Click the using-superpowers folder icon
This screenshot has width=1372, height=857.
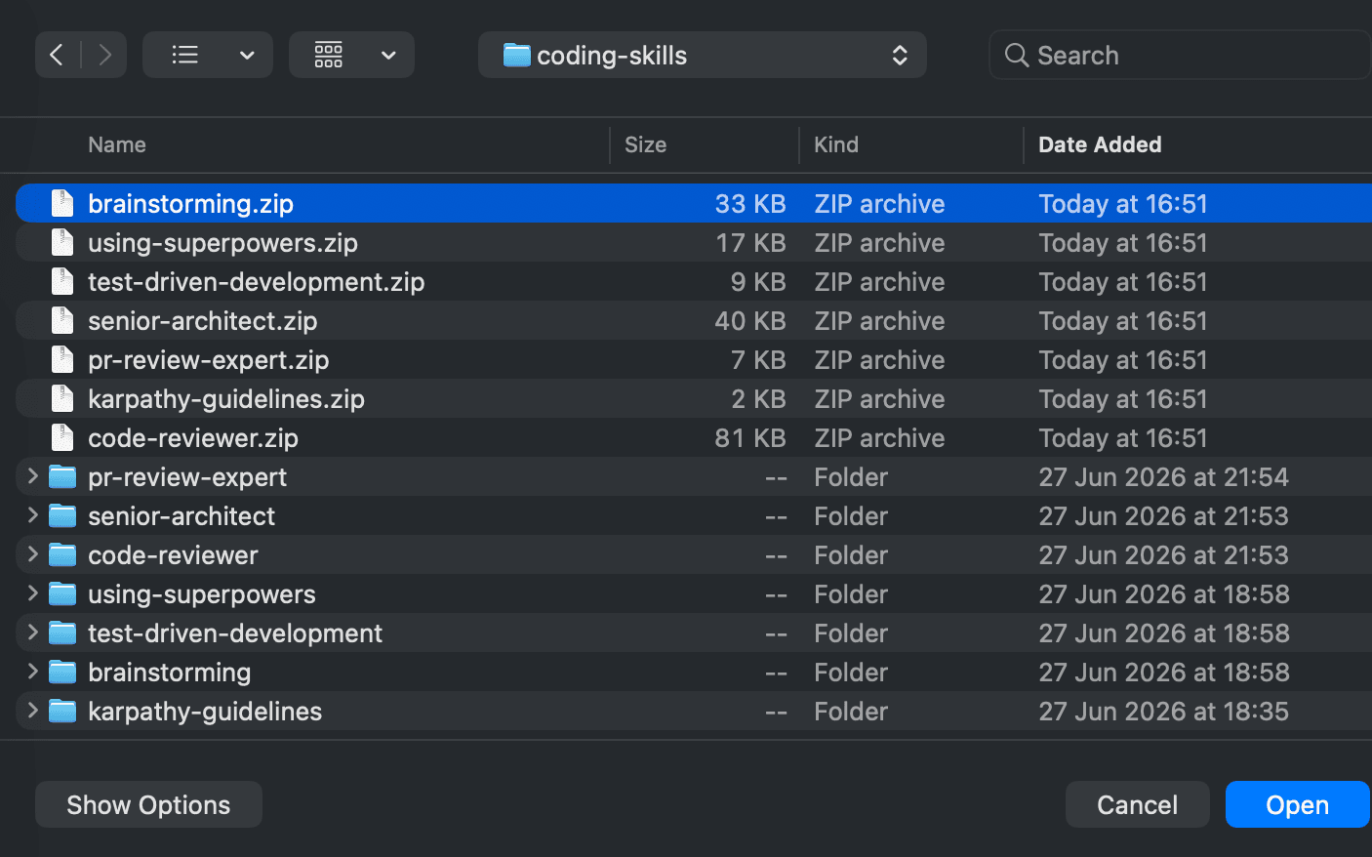[62, 593]
